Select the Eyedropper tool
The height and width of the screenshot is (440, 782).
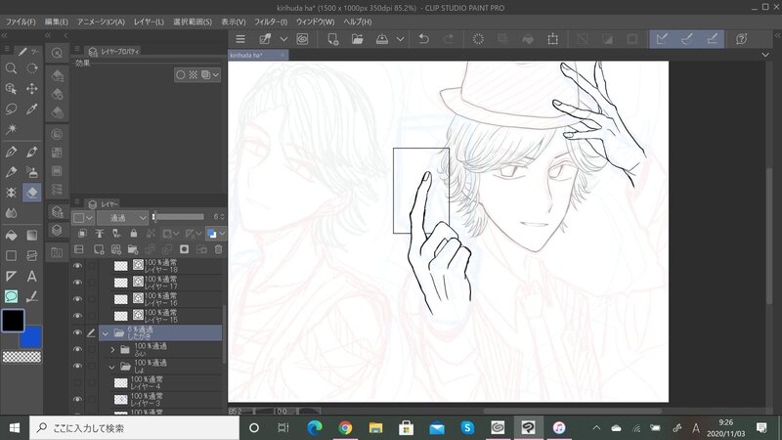point(32,109)
